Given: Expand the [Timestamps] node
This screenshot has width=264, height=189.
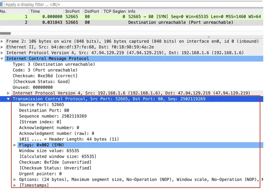Looking at the screenshot, I should tap(15, 185).
